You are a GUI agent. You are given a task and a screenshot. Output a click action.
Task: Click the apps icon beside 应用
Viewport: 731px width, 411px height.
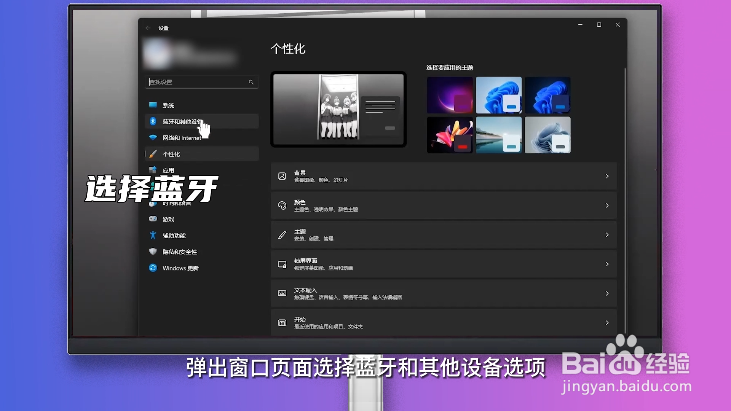click(153, 170)
